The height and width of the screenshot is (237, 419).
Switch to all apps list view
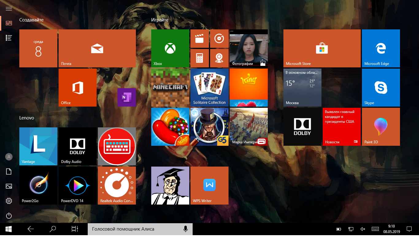(9, 38)
